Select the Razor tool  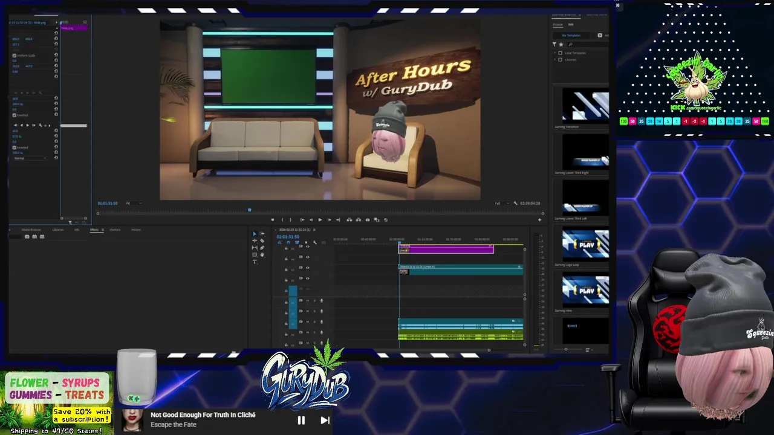(262, 240)
